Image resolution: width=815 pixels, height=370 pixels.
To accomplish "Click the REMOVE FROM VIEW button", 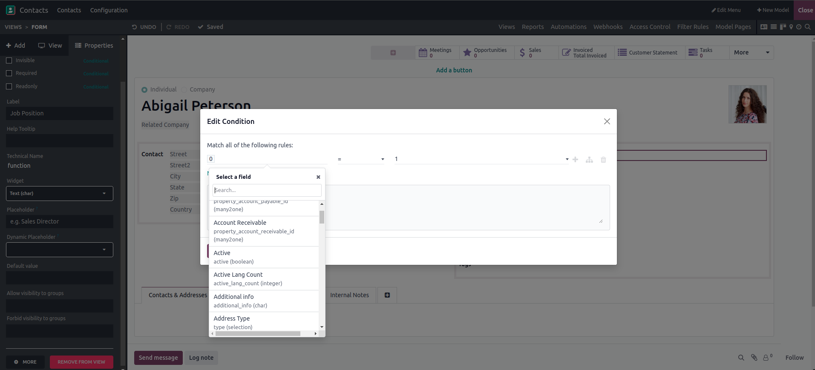I will [x=81, y=362].
